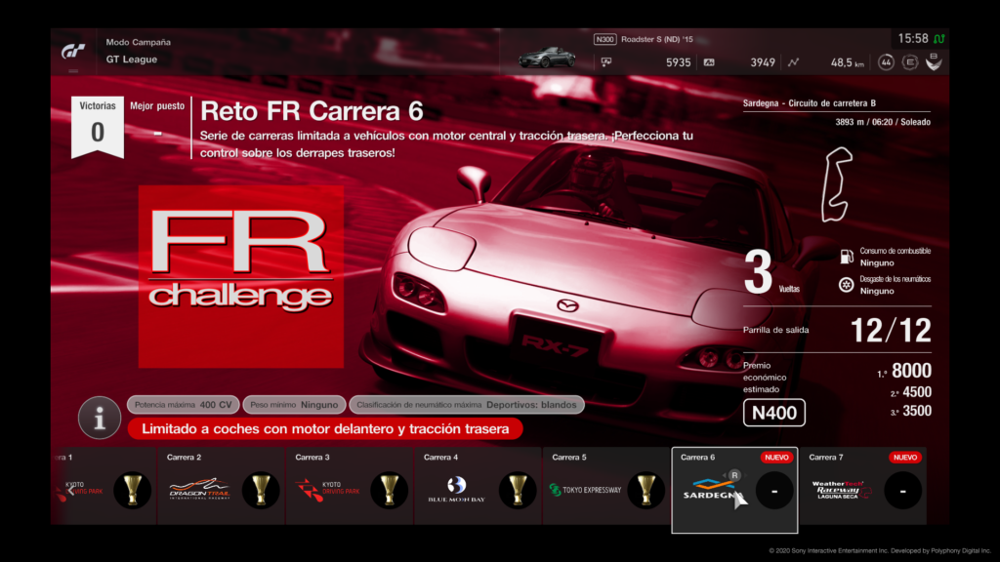Click the Sardegna track layout outline
The image size is (1000, 562).
[x=837, y=184]
